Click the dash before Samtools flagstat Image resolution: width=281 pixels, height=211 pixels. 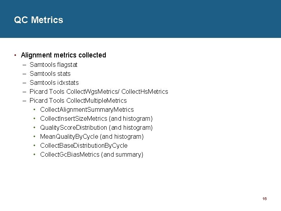point(25,65)
